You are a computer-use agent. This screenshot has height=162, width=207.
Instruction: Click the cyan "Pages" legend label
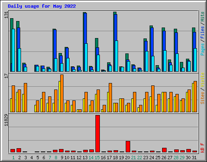(202, 49)
